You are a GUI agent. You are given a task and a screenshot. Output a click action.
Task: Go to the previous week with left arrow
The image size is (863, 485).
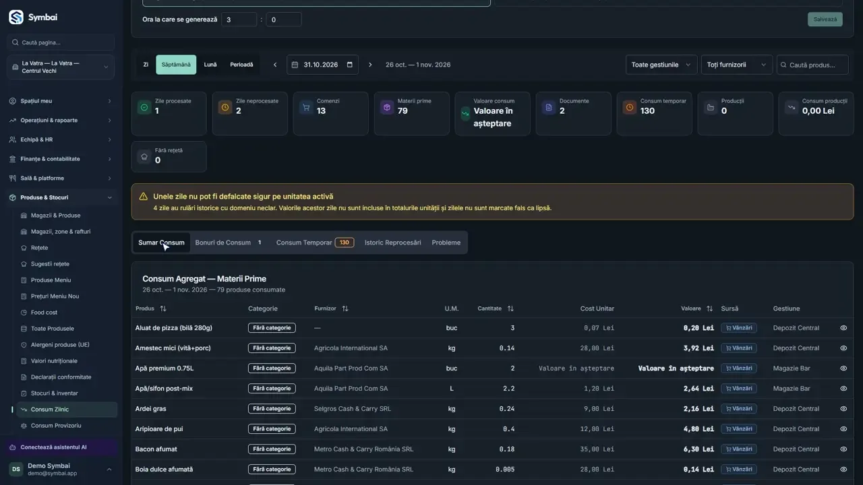[x=275, y=65]
